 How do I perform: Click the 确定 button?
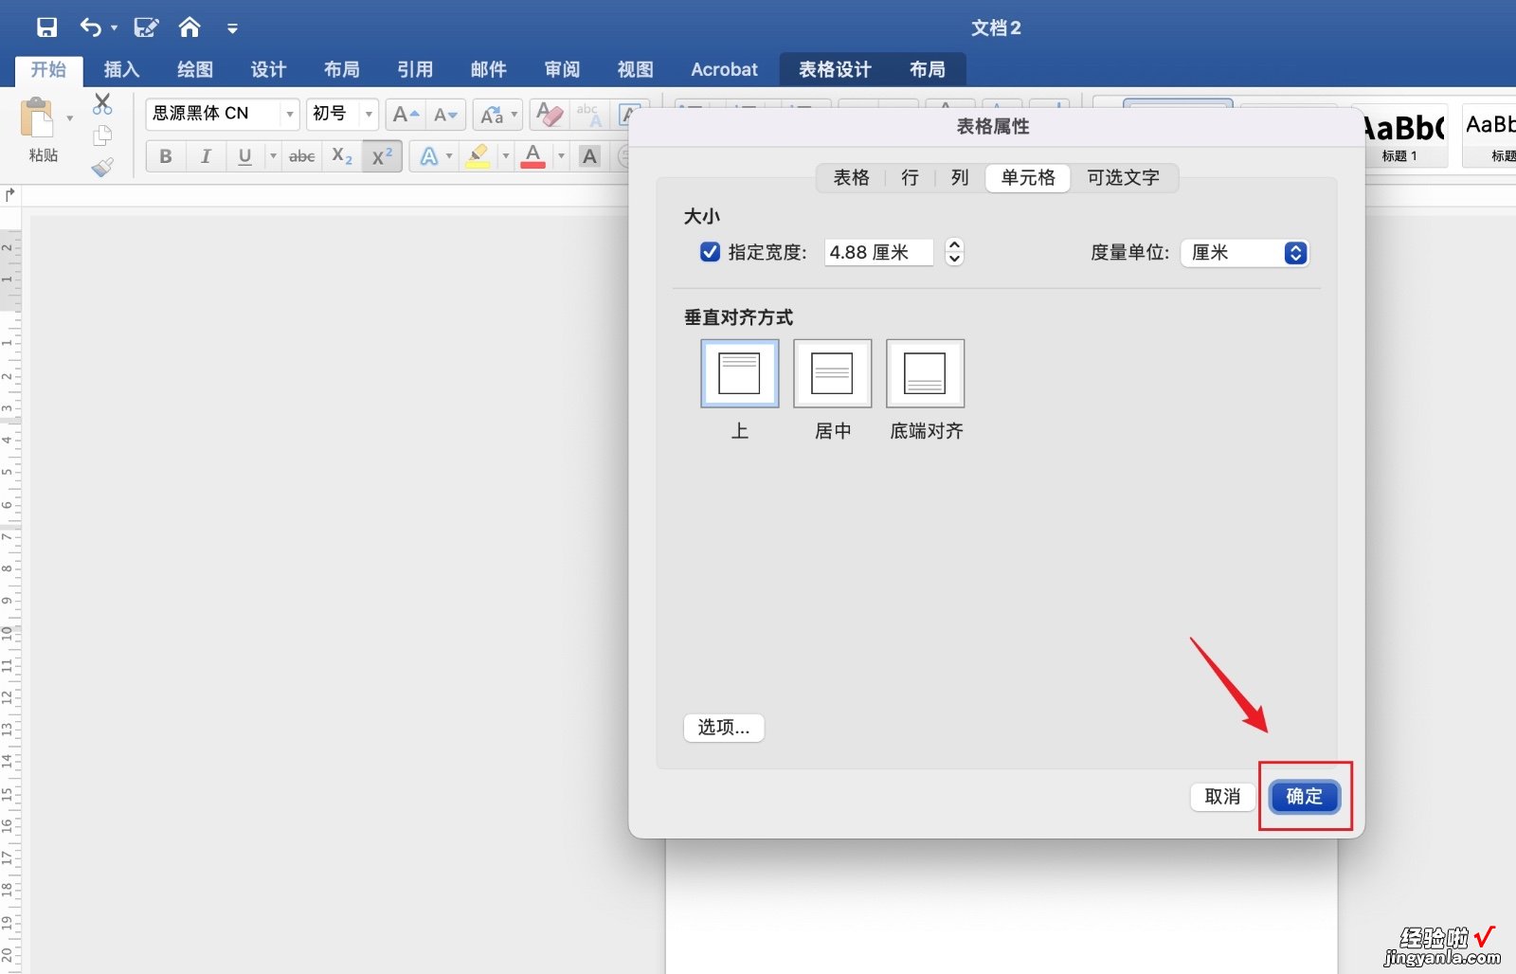coord(1305,797)
